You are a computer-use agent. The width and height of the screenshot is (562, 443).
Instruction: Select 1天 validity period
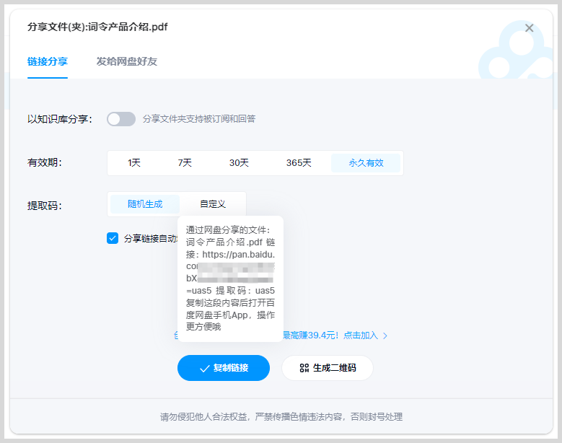(x=134, y=163)
